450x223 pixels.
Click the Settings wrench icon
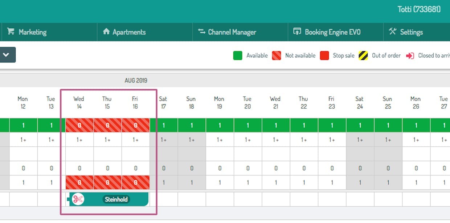392,32
